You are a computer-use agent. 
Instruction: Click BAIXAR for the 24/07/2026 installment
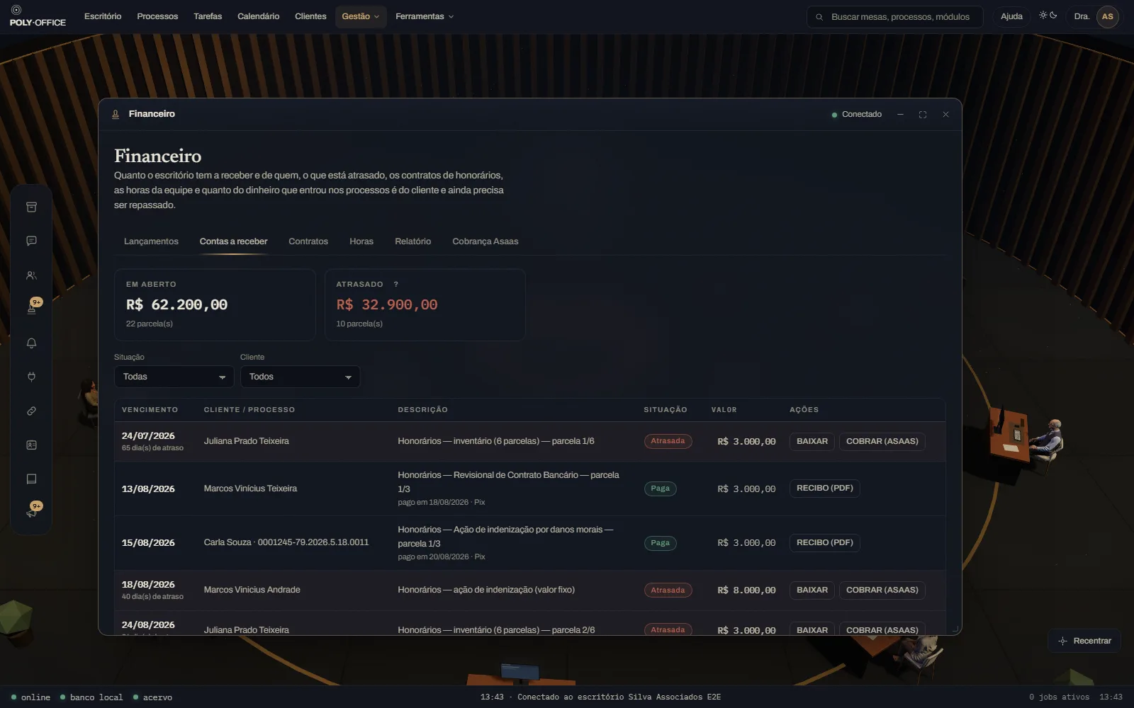[812, 441]
